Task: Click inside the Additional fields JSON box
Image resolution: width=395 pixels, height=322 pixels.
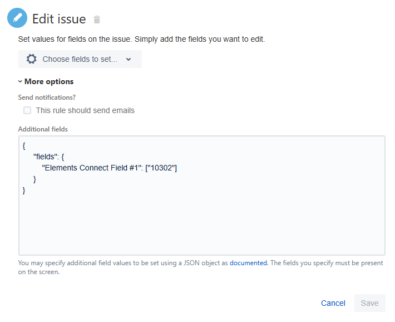Action: coord(201,223)
